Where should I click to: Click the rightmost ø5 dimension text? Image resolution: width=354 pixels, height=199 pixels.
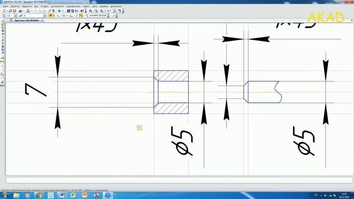coord(304,141)
